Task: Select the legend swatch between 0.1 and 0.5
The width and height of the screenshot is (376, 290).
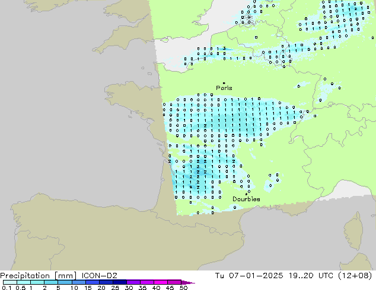Action: pos(10,282)
